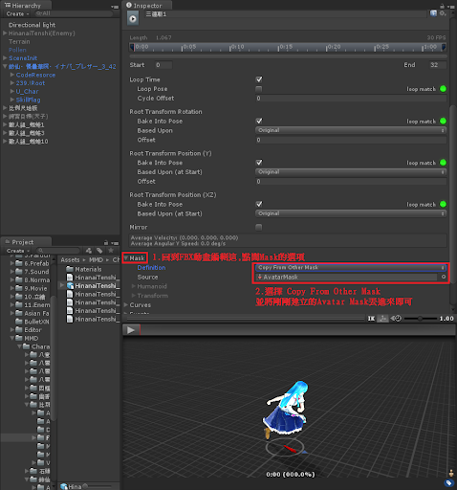This screenshot has height=490, width=457.
Task: Select Terrain in Hierarchy
Action: tap(19, 41)
